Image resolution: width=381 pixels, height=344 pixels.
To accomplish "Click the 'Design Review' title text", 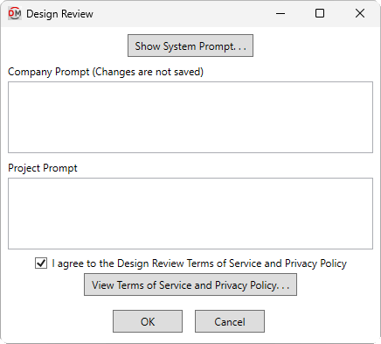I will [x=59, y=14].
